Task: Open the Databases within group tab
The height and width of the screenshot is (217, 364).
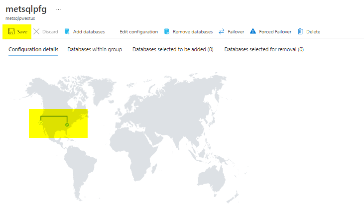Action: pos(95,49)
